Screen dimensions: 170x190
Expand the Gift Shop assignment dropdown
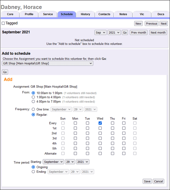48,63
